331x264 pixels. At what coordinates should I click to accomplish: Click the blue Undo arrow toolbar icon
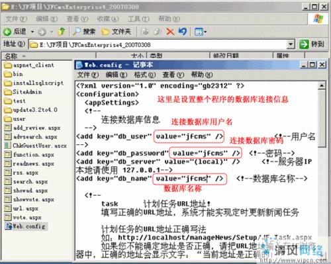(x=183, y=32)
